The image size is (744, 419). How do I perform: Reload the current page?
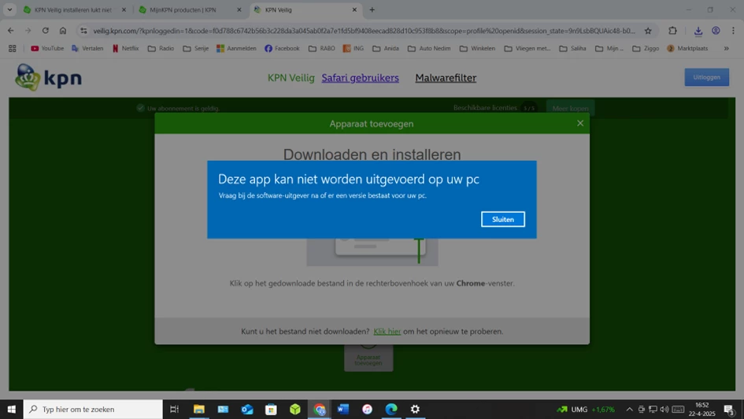tap(45, 31)
